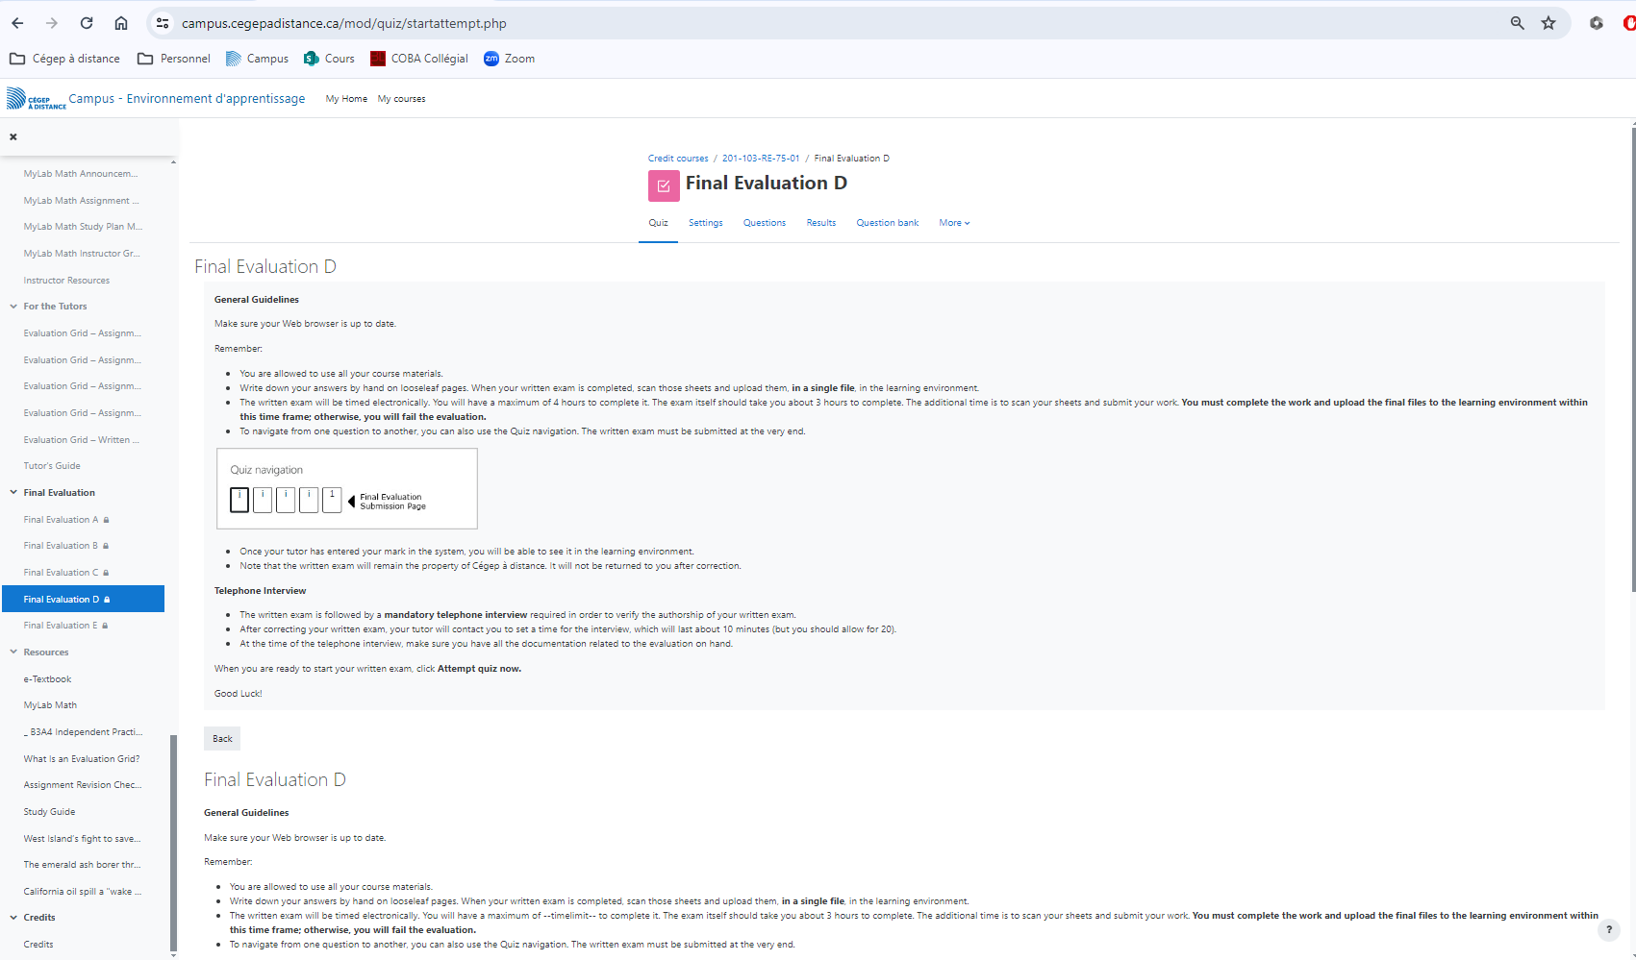Click the browser address bar URL
The width and height of the screenshot is (1636, 960).
coord(344,23)
